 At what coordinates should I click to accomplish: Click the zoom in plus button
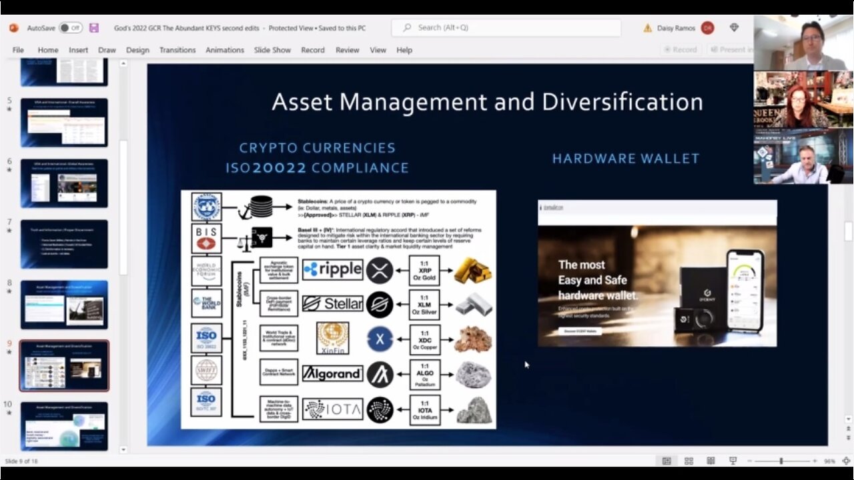[815, 461]
